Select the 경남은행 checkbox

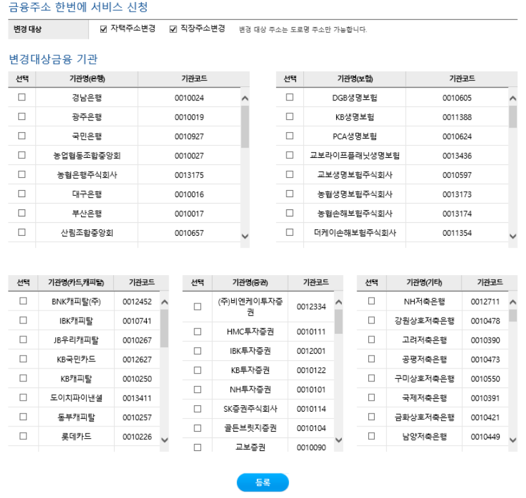(22, 97)
